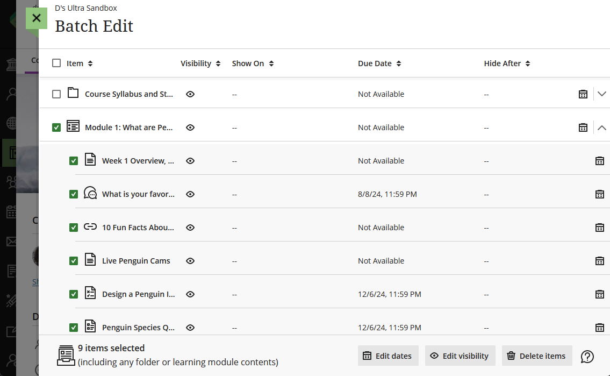The width and height of the screenshot is (610, 376).
Task: Open the help question mark icon
Action: (x=587, y=356)
